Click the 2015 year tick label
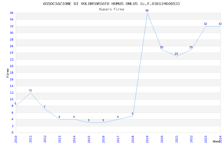This screenshot has width=223, height=144. (89, 139)
